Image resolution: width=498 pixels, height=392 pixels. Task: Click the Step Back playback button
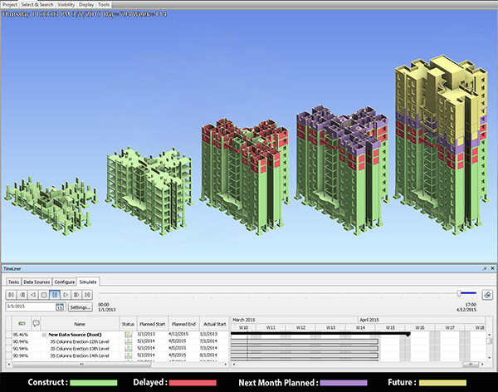(22, 294)
